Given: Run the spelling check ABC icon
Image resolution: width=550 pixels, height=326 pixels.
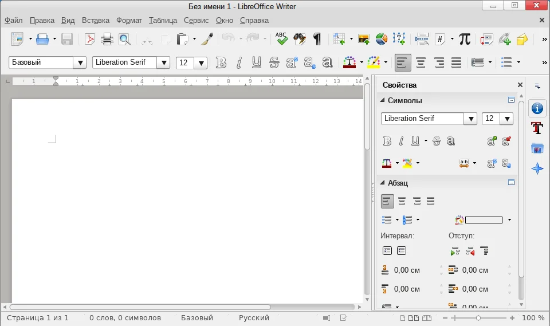Looking at the screenshot, I should pyautogui.click(x=281, y=39).
